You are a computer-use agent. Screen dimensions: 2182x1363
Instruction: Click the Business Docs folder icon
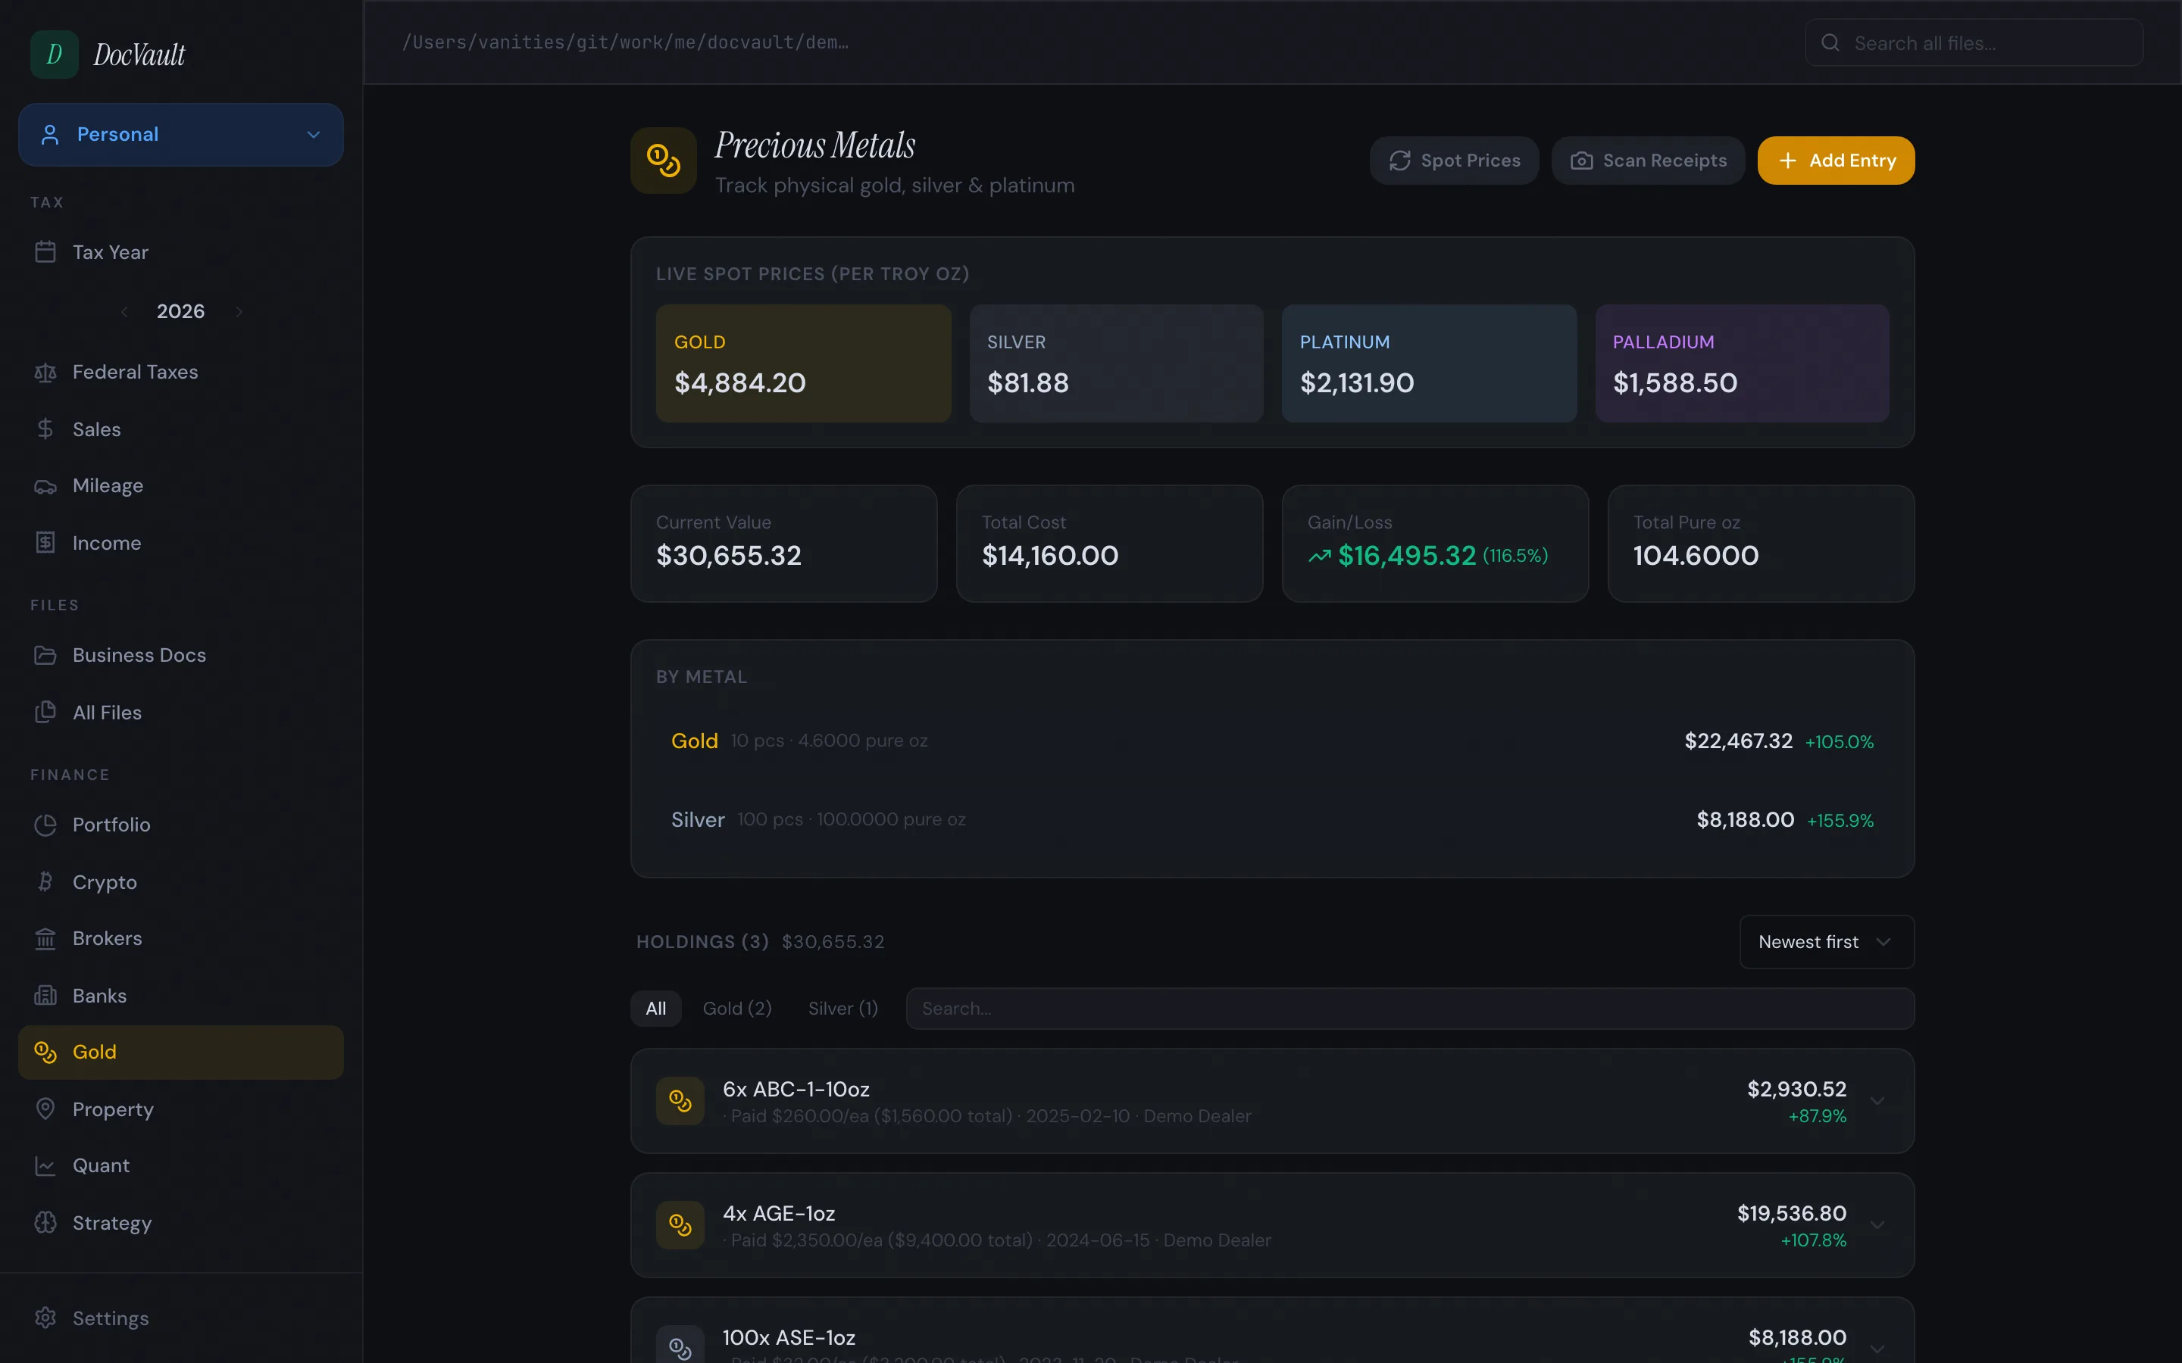[x=45, y=655]
